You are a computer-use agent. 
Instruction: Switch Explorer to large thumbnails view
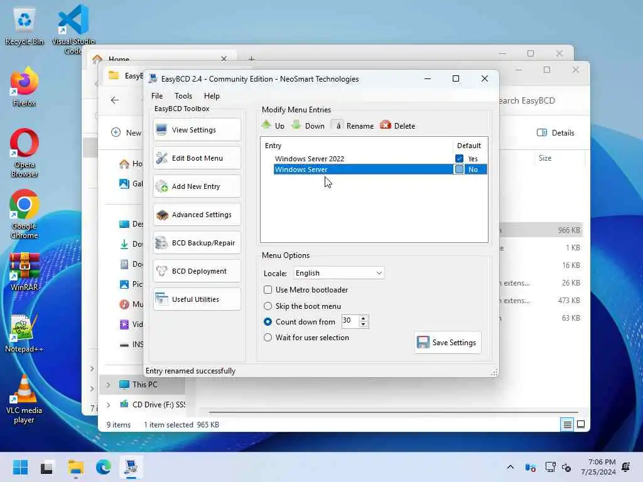[581, 425]
